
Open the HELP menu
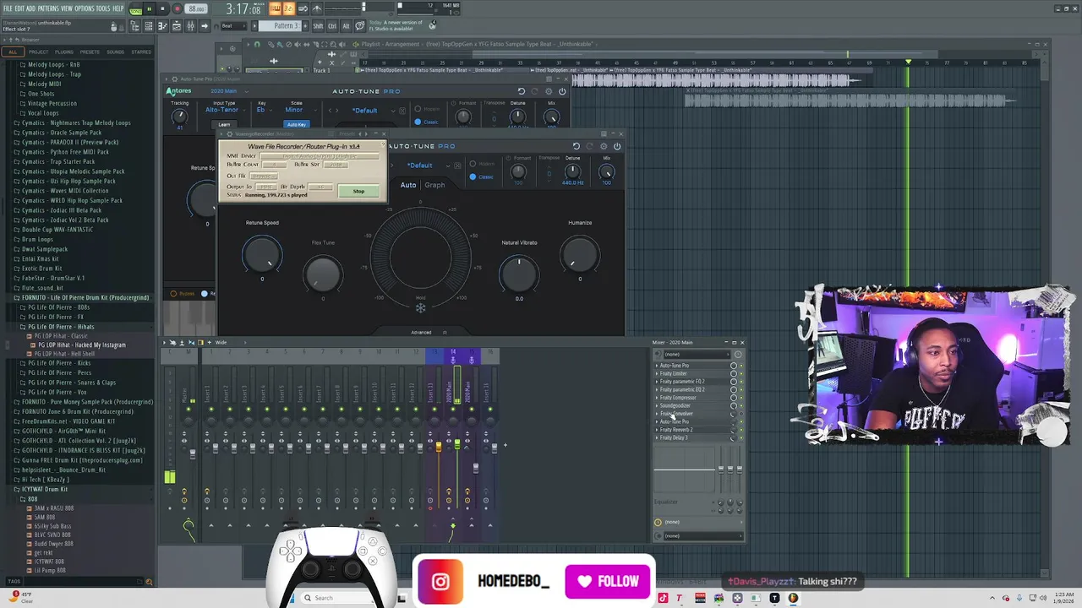click(x=118, y=8)
